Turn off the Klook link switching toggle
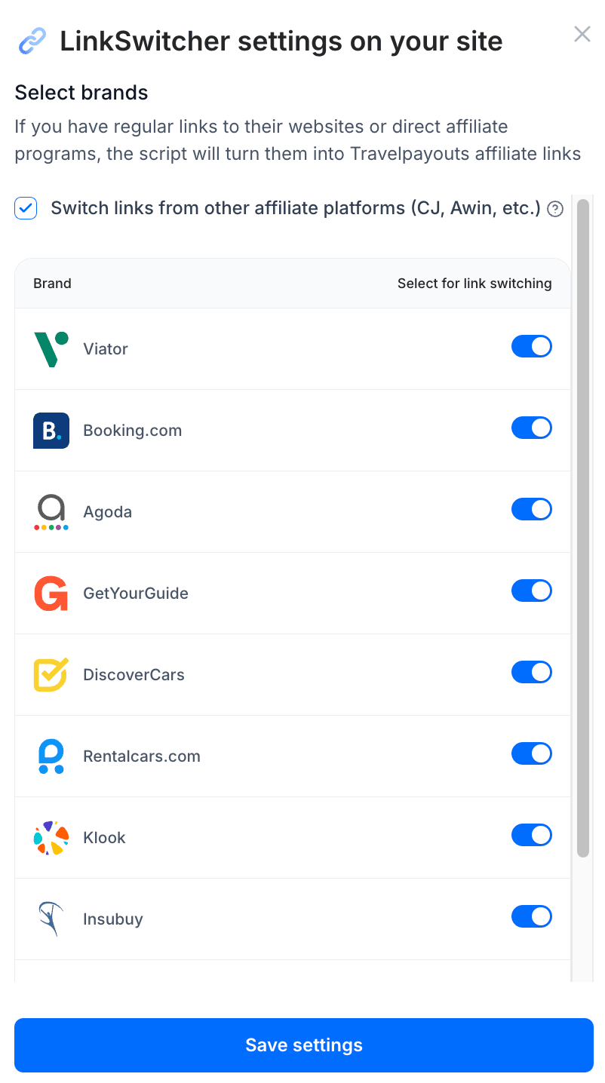 pyautogui.click(x=532, y=835)
